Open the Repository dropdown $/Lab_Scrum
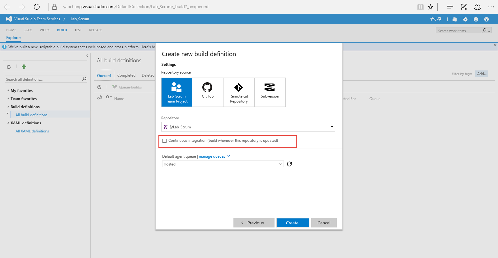The image size is (498, 258). (x=248, y=127)
